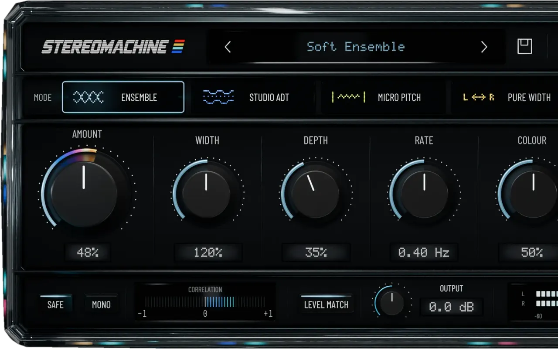Click the Depth knob
This screenshot has height=349, width=558.
click(315, 194)
